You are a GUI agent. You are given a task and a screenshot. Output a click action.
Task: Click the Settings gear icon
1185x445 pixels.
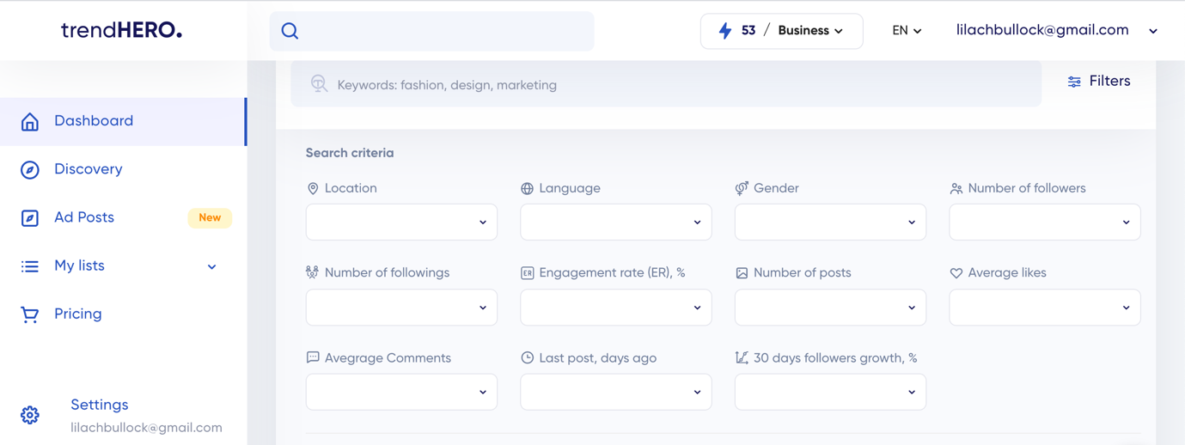click(30, 415)
